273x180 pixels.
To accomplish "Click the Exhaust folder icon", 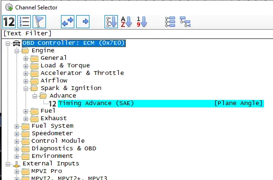I will (x=35, y=119).
